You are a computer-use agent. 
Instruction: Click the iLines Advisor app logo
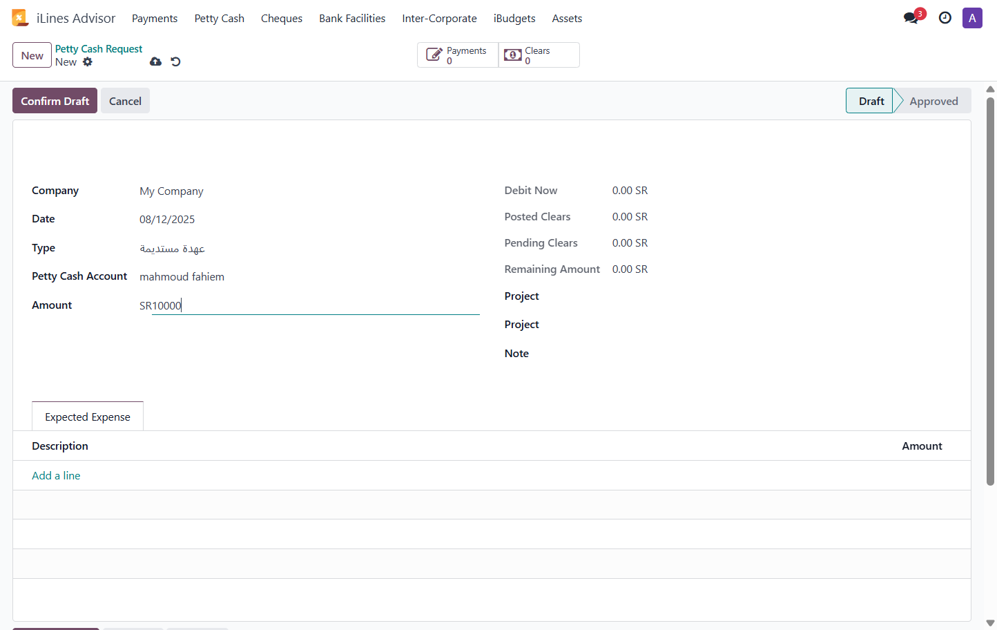pyautogui.click(x=19, y=18)
